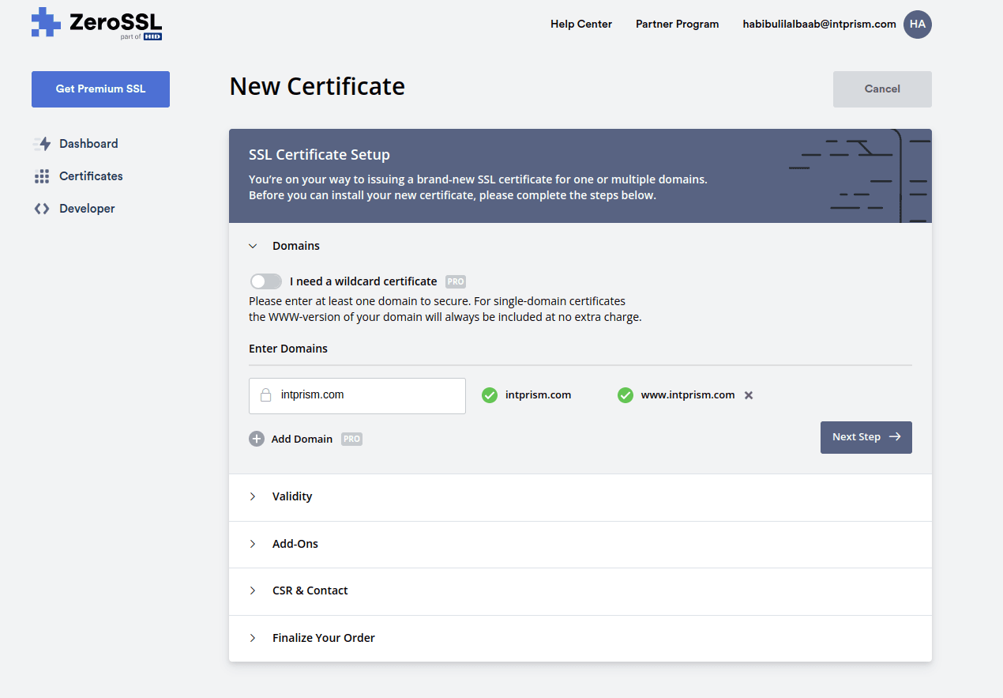Screen dimensions: 1003x698
Task: Open the HA user avatar menu
Action: coord(917,25)
